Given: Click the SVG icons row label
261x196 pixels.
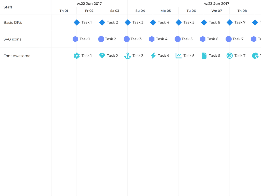Looking at the screenshot, I should click(x=12, y=39).
